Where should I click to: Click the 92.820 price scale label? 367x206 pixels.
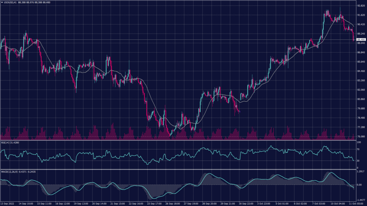click(x=361, y=6)
